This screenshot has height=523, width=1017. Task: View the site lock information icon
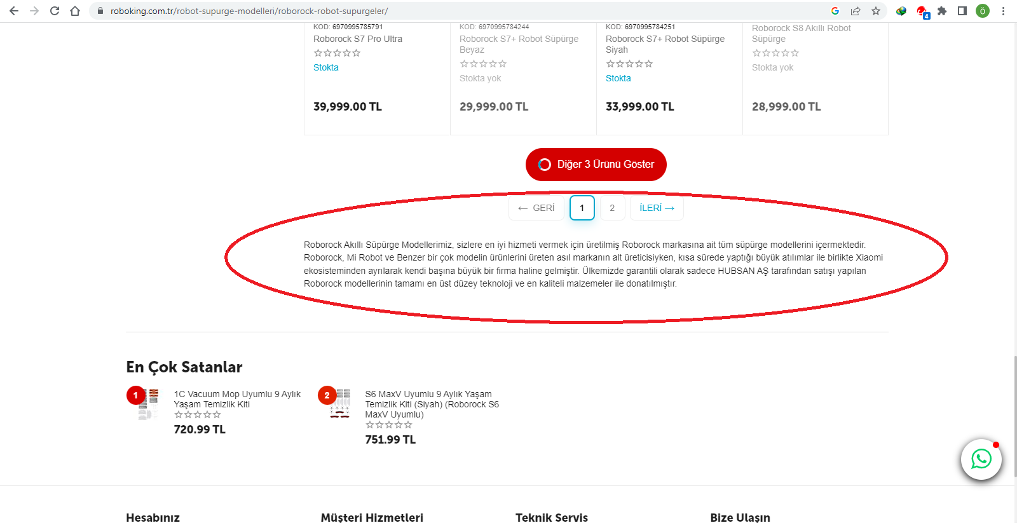pos(100,11)
